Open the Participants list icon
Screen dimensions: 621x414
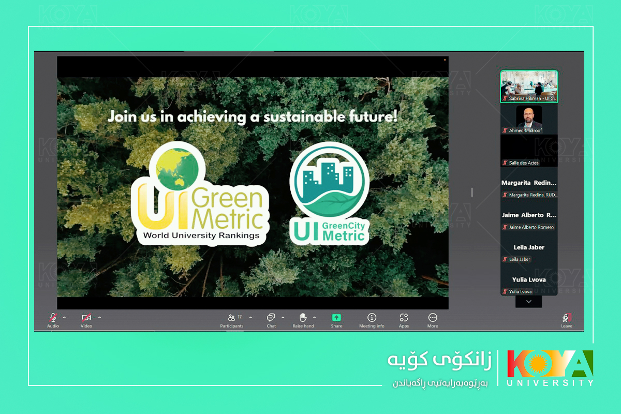(232, 317)
